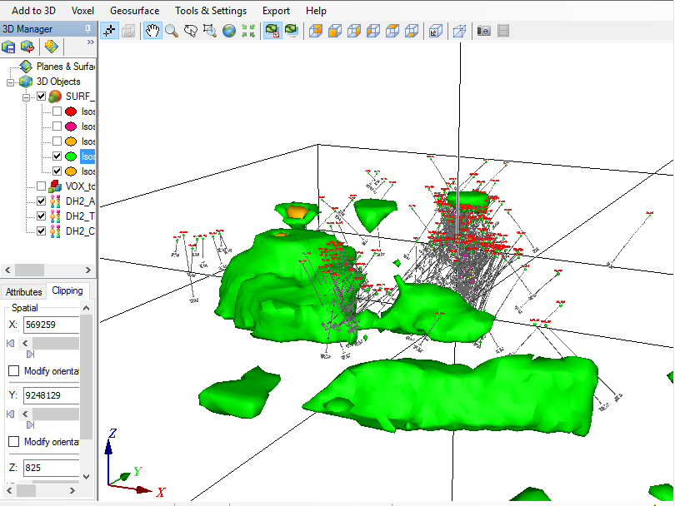Click the film strip icon
The height and width of the screenshot is (506, 675).
(x=503, y=31)
